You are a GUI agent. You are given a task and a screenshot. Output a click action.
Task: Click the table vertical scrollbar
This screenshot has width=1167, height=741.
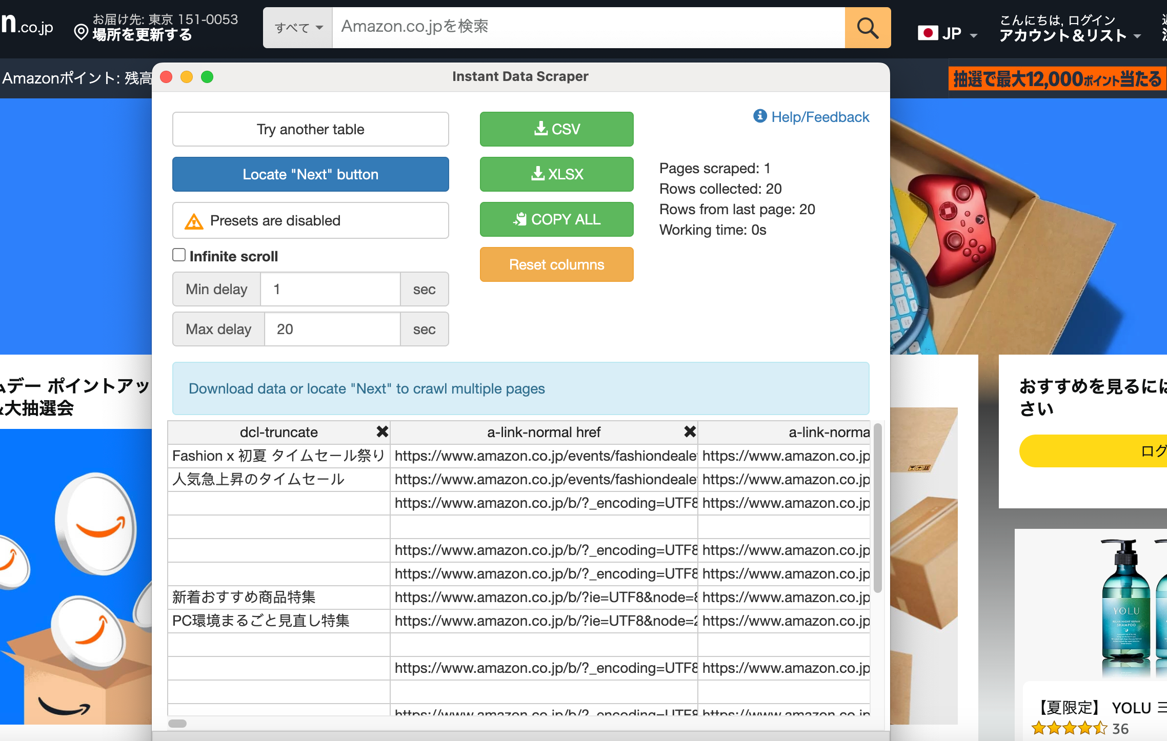click(x=878, y=507)
